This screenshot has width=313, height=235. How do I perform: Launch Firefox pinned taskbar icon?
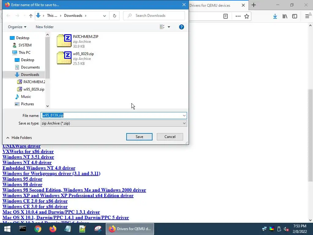(x=53, y=229)
